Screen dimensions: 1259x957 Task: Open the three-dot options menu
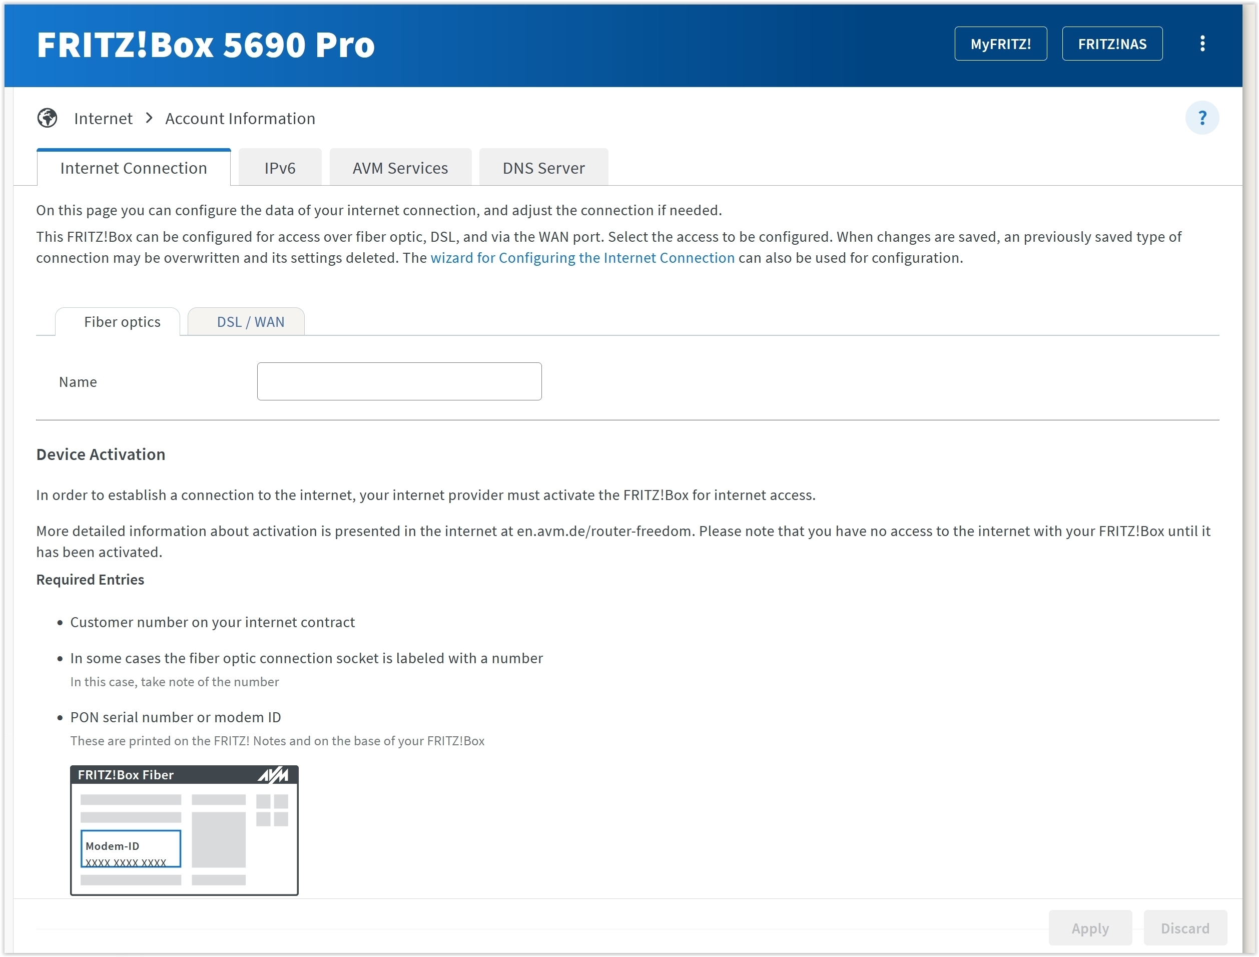(1201, 44)
